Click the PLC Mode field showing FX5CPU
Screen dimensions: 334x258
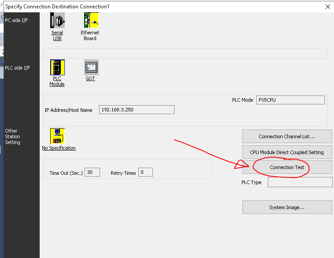290,100
